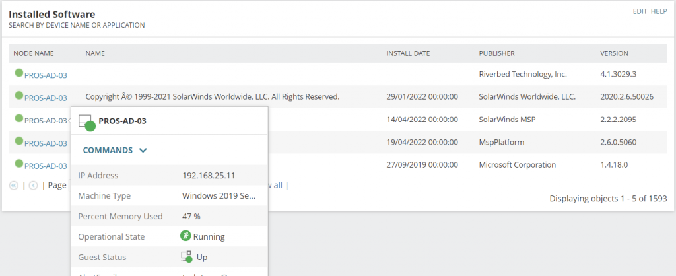Click the Percent Memory Used label
The height and width of the screenshot is (276, 676).
(120, 216)
